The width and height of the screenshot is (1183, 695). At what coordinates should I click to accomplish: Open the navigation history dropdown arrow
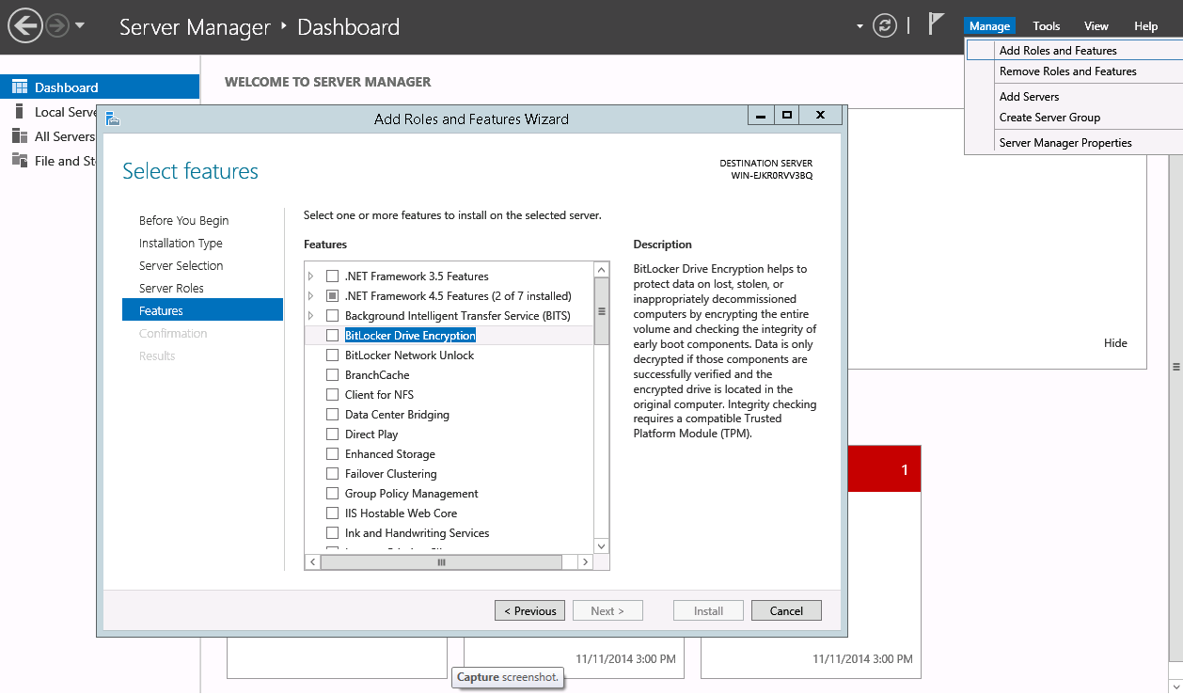pyautogui.click(x=80, y=25)
